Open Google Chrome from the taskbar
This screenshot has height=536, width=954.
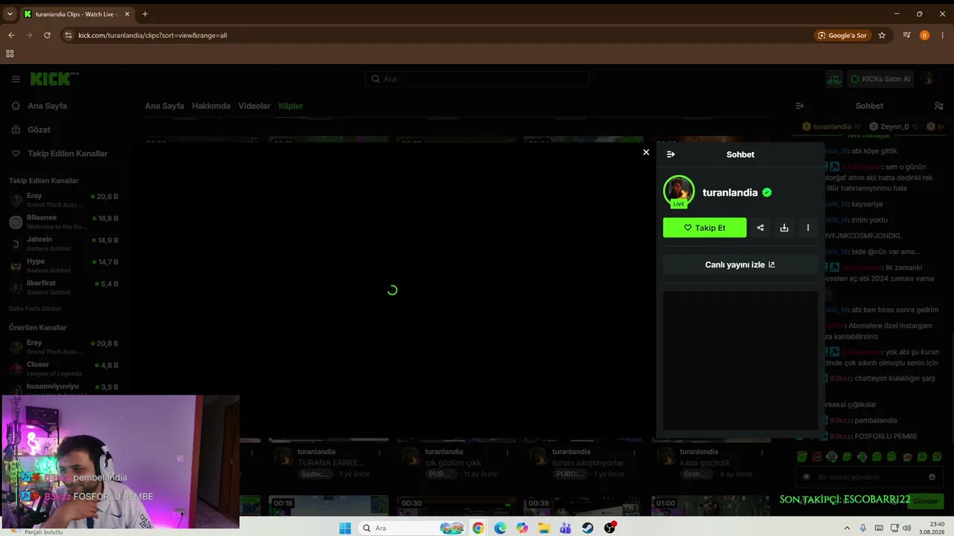click(x=478, y=528)
